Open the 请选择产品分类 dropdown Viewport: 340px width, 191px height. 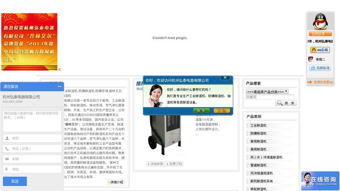pos(267,91)
